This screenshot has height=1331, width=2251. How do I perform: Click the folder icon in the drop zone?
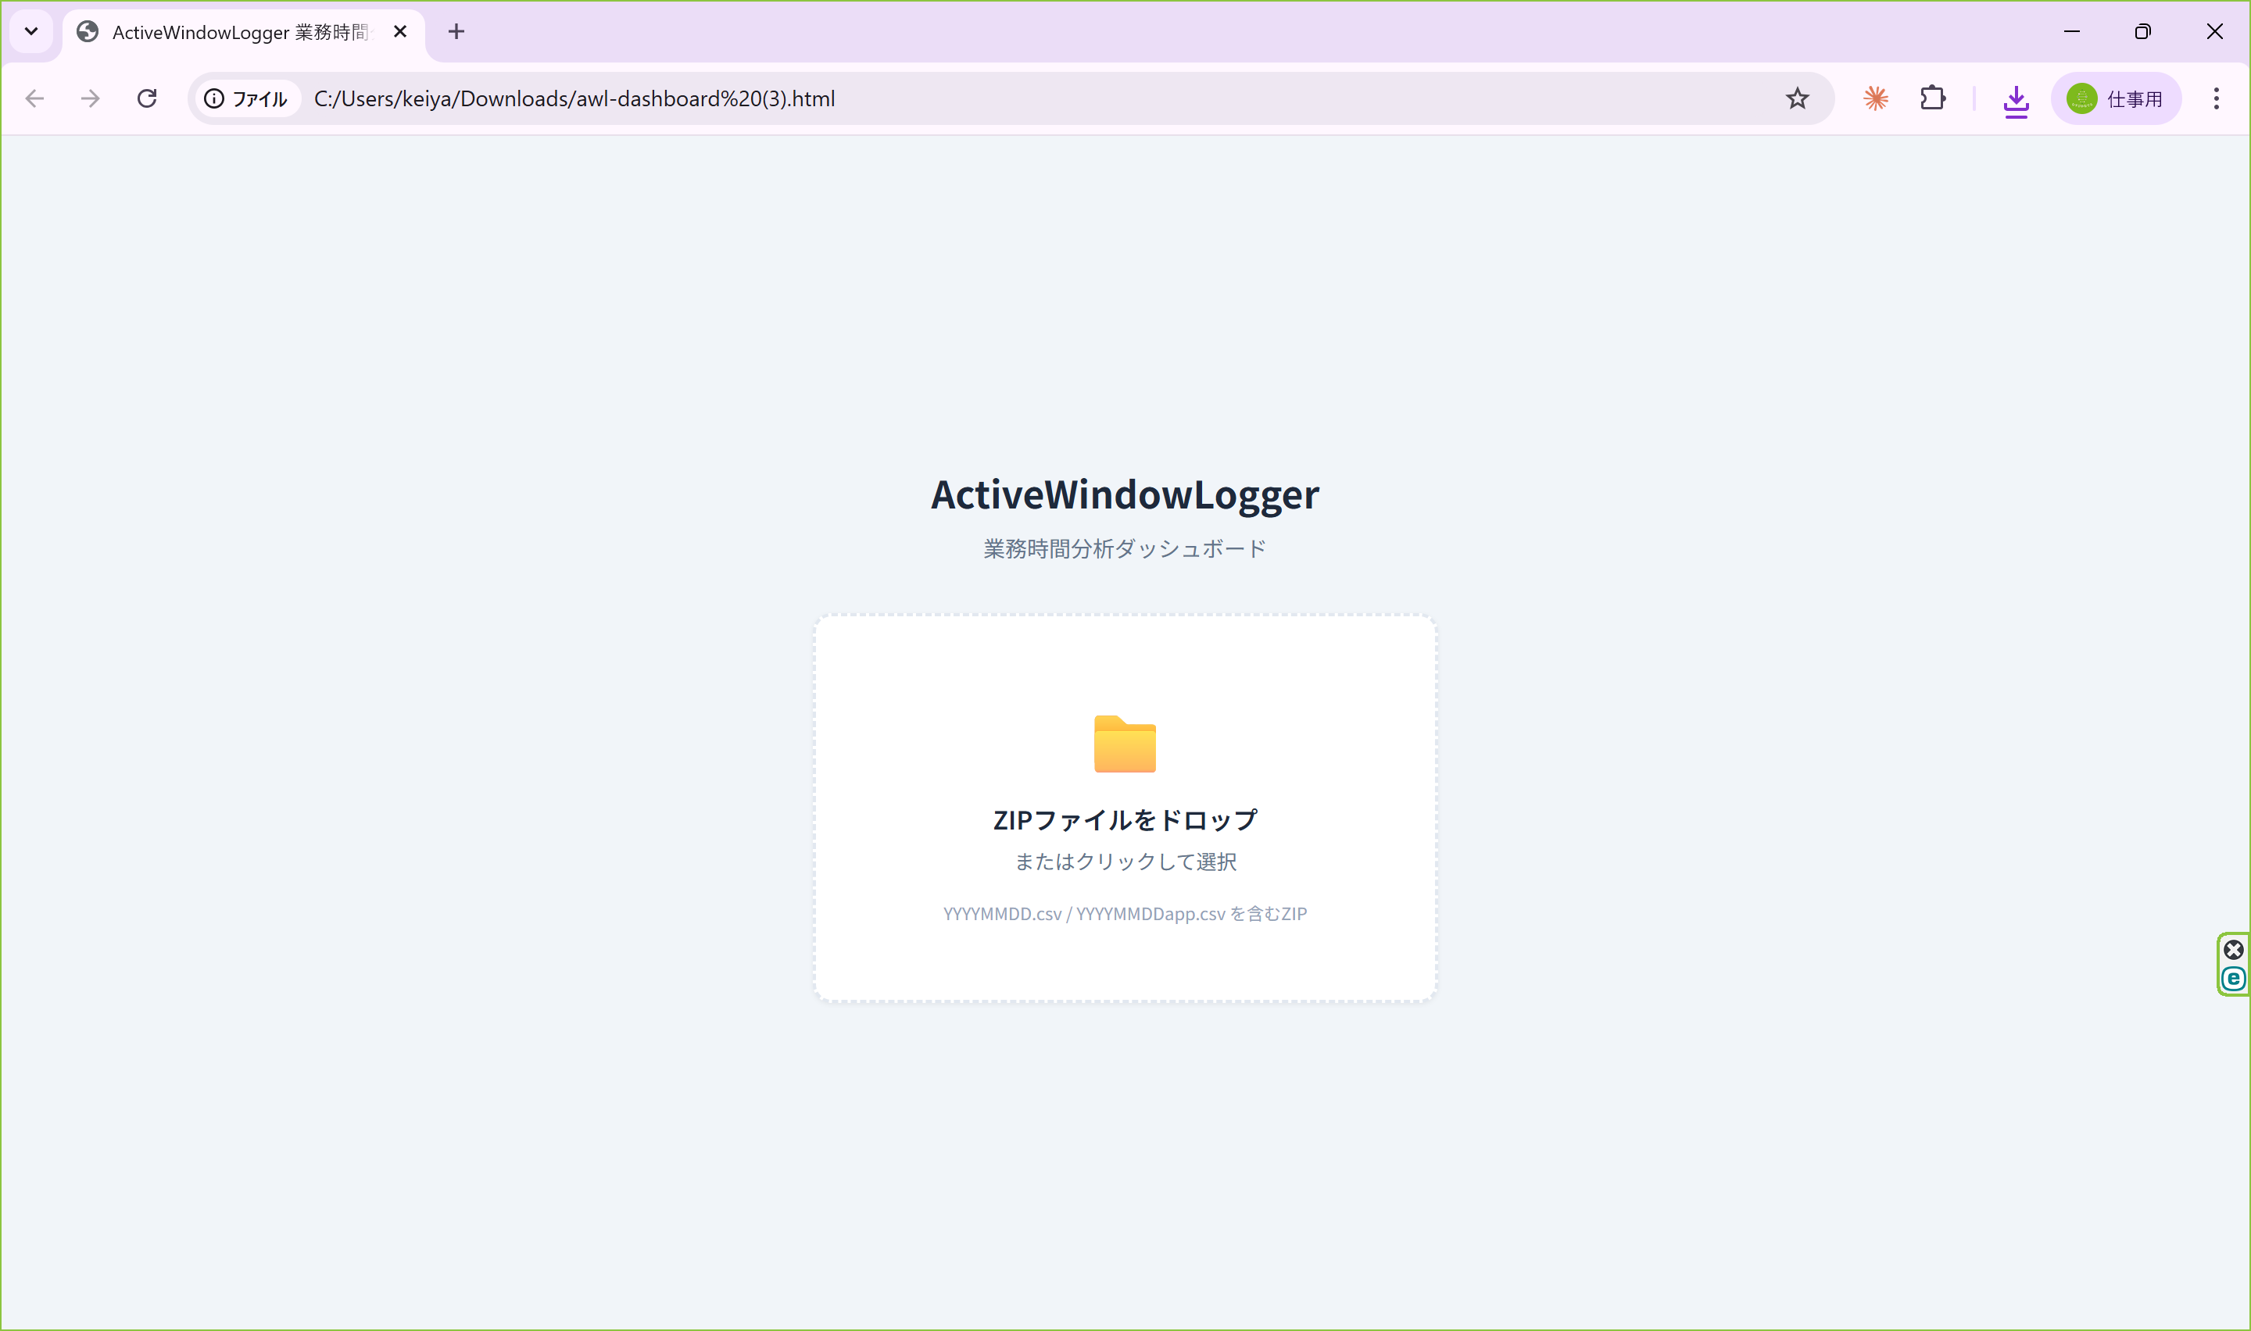(x=1124, y=744)
